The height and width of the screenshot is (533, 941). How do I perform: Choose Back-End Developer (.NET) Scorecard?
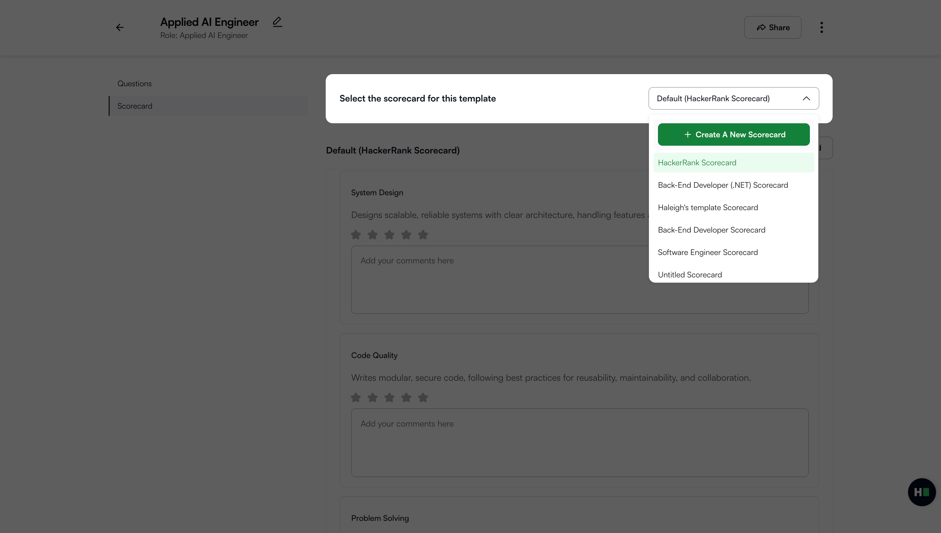(x=723, y=185)
